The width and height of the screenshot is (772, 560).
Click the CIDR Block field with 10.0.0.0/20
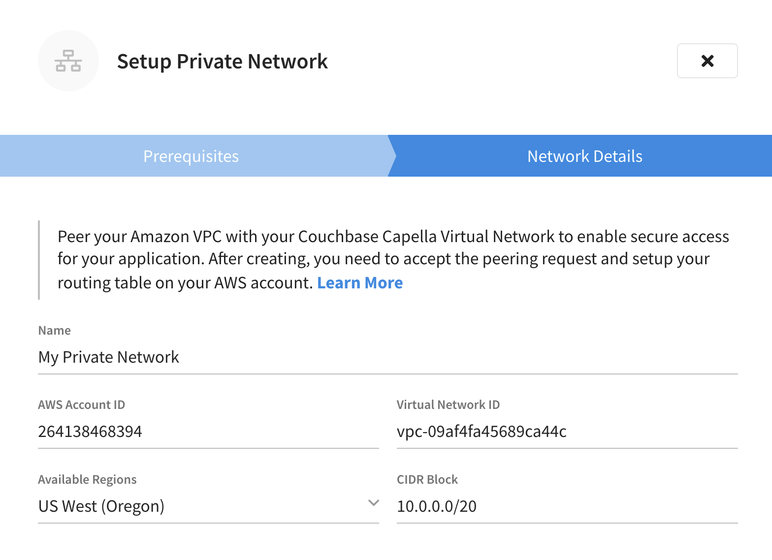[x=567, y=506]
